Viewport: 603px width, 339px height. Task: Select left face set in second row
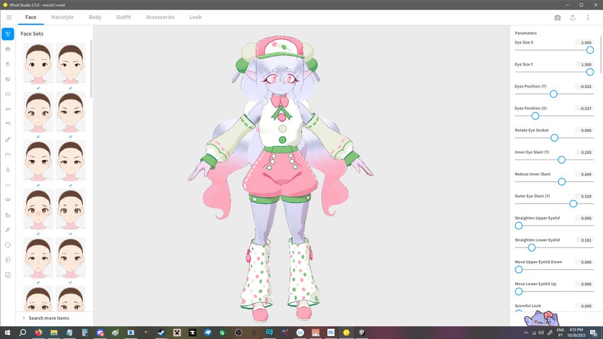click(x=38, y=112)
